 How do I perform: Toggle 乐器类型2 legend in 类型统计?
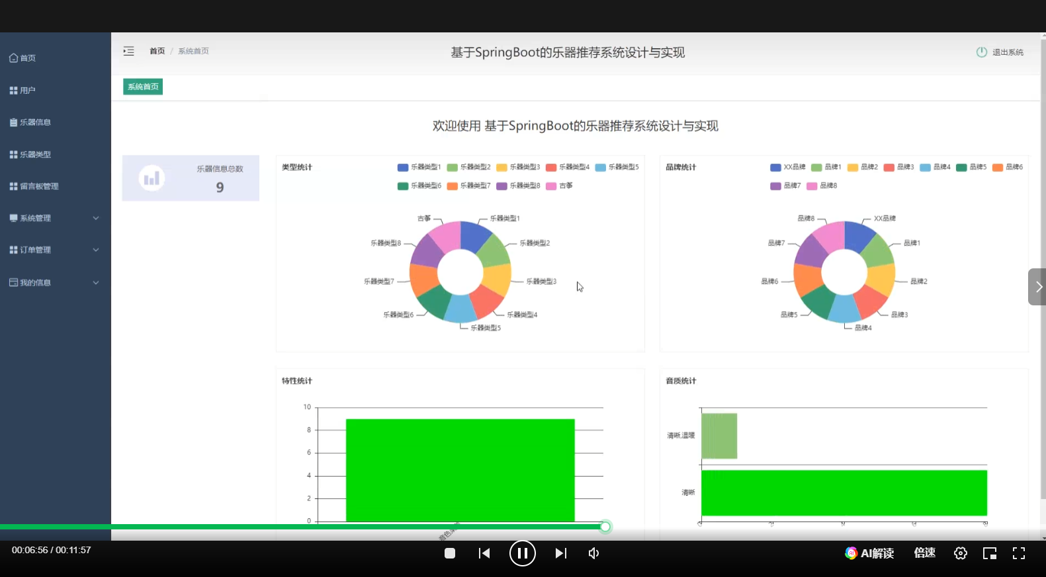[x=468, y=167]
